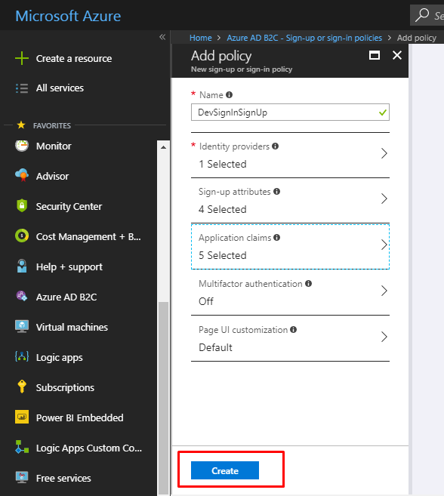The image size is (444, 496).
Task: Open Create a resource menu item
Action: [x=74, y=59]
